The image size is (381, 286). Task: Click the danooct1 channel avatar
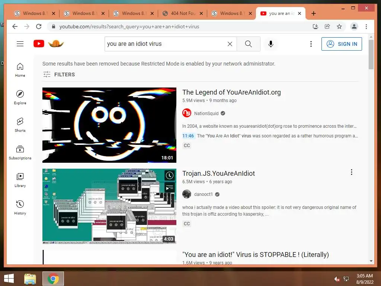point(187,194)
